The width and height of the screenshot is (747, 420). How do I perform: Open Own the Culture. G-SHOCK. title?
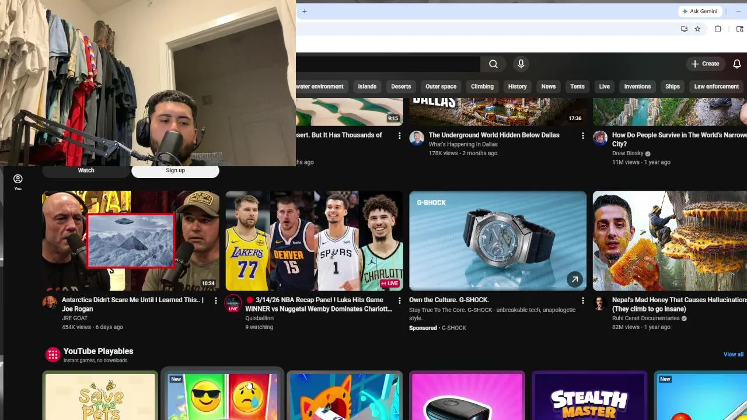[x=449, y=300]
